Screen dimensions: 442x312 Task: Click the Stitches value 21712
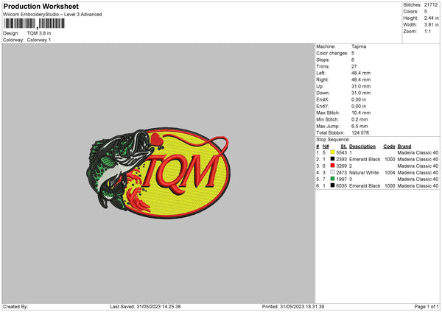point(431,5)
